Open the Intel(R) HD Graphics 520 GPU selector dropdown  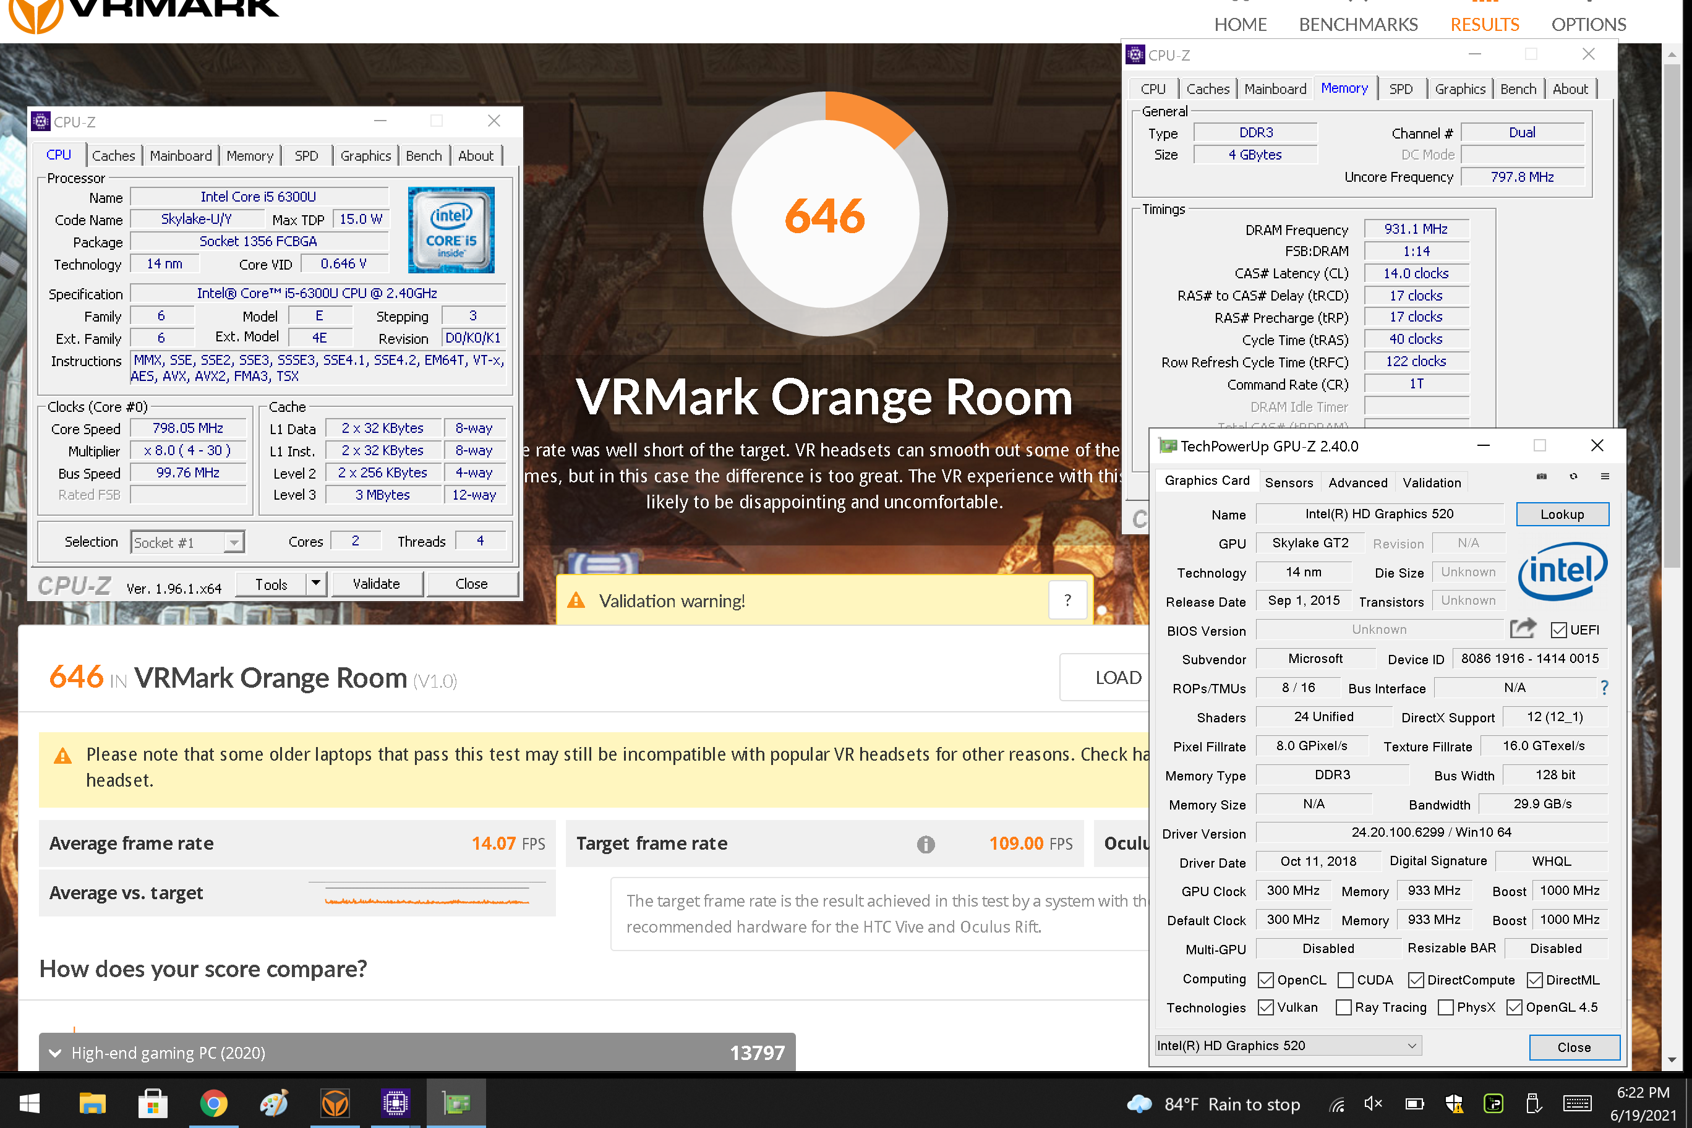[x=1288, y=1046]
